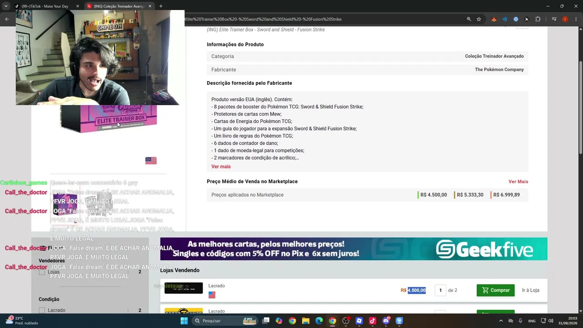Launch Microsoft Edge from the taskbar
583x328 pixels.
[x=319, y=321]
